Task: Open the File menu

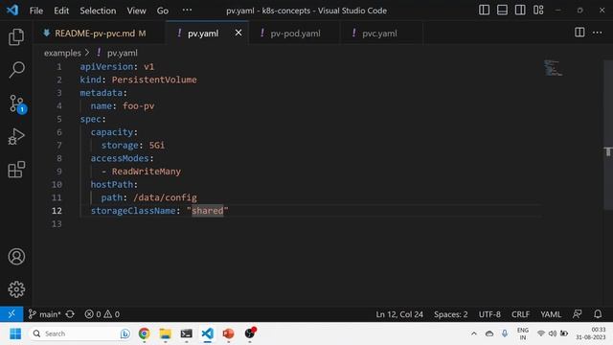Action: (x=36, y=11)
